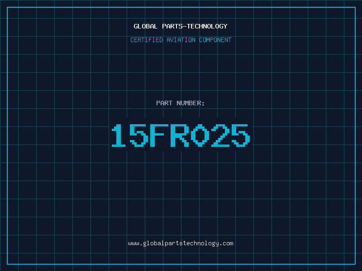The width and height of the screenshot is (362, 271).
Task: Click the letter "R" in the part number
Action: [x=179, y=135]
